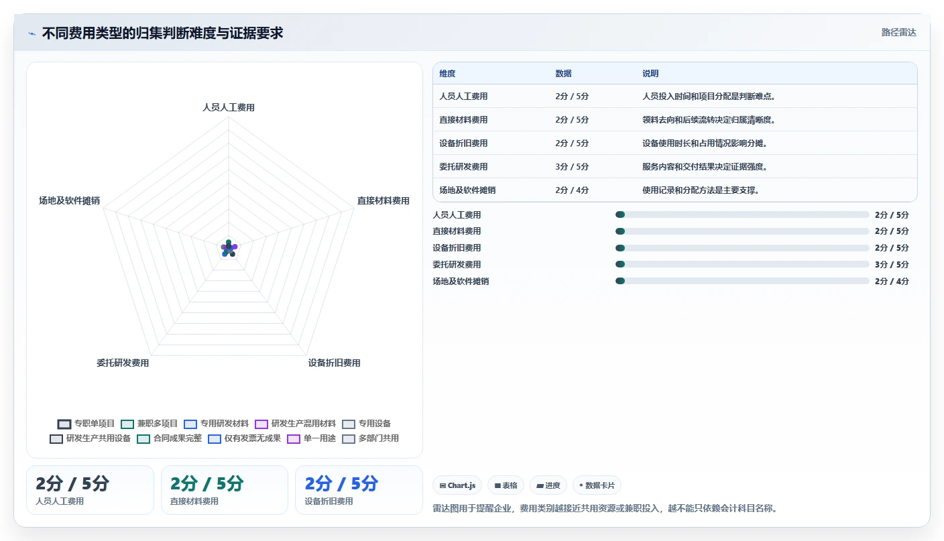
Task: Toggle the 研发生产共用设备 legend entry
Action: pyautogui.click(x=91, y=438)
